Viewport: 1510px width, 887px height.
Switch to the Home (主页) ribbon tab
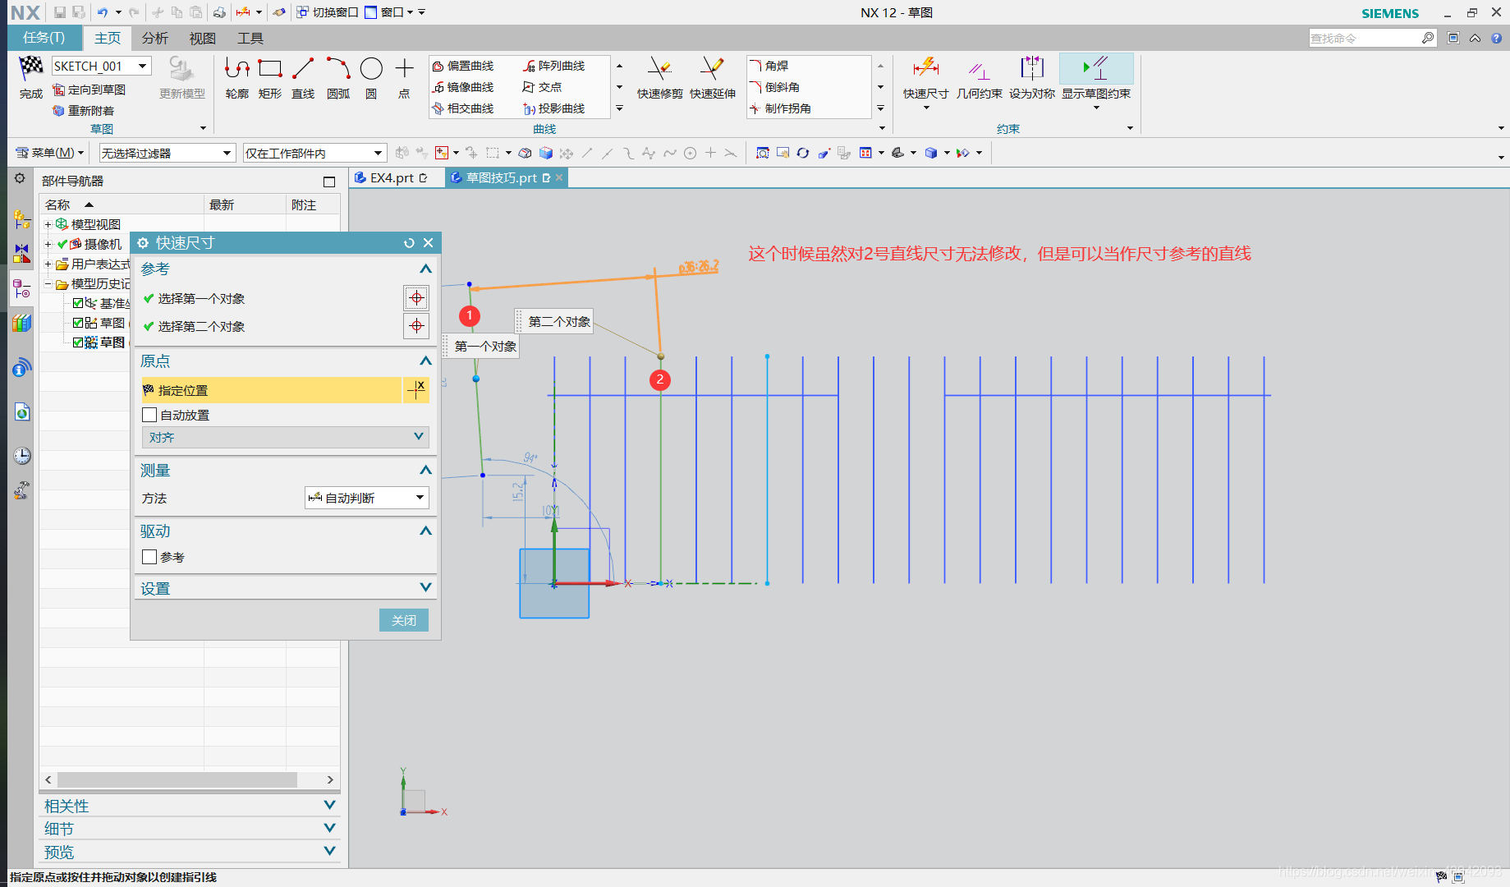pyautogui.click(x=108, y=39)
